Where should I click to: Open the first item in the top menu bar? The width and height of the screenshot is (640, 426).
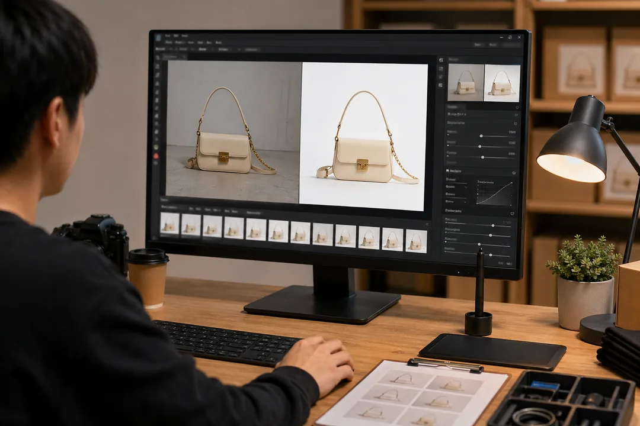pos(168,36)
